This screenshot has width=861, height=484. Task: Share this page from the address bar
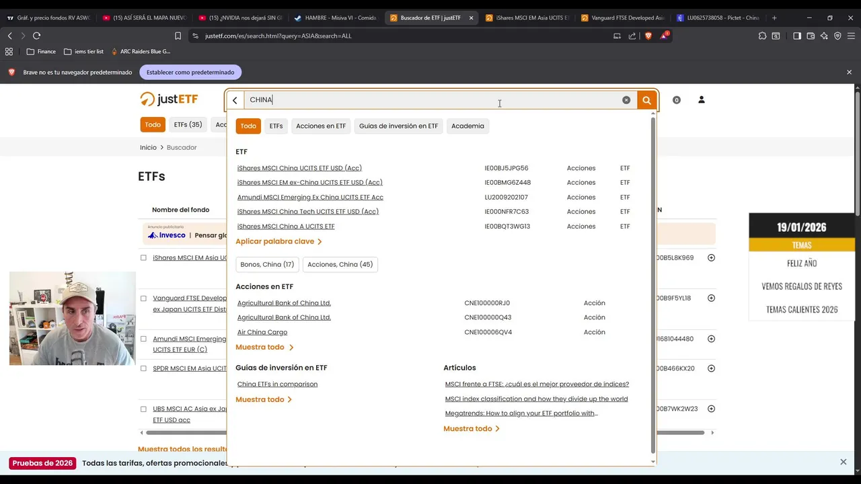[632, 36]
